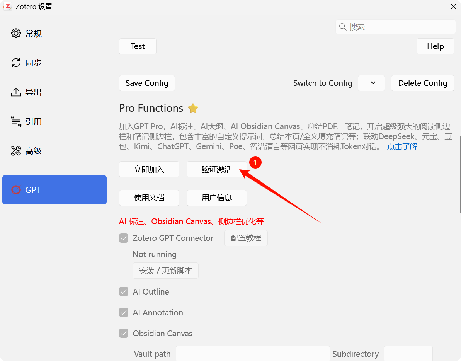Click 安装 / 更新脚本 install update script
This screenshot has height=361, width=461.
click(165, 271)
